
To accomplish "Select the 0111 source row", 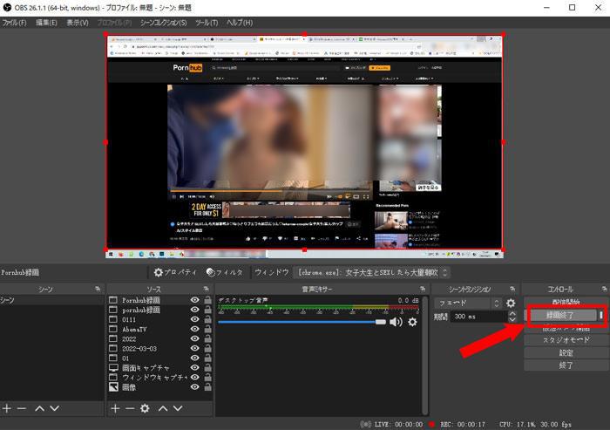I will [159, 319].
